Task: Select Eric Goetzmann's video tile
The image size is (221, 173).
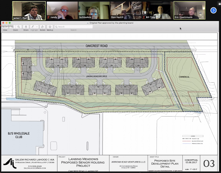Action: click(189, 10)
